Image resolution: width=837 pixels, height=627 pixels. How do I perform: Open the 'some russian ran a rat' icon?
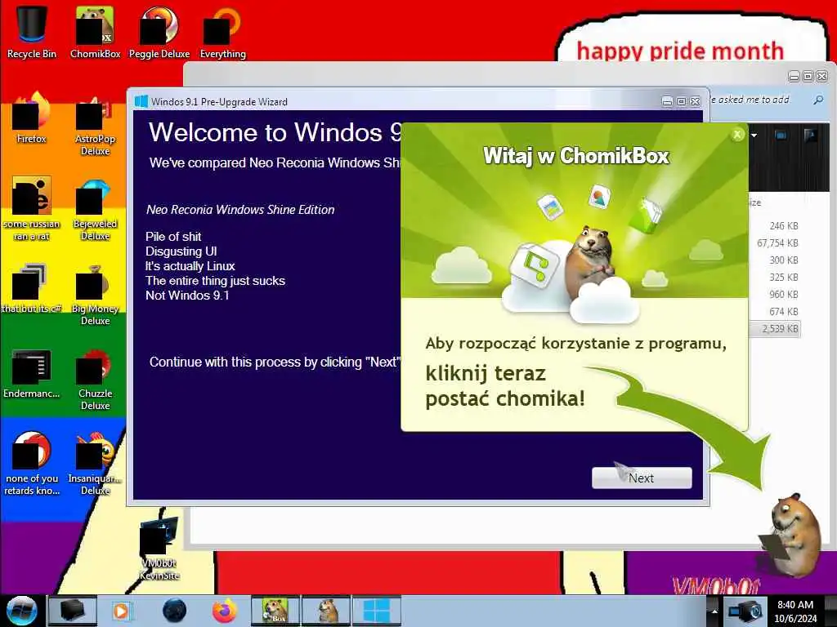pos(32,208)
